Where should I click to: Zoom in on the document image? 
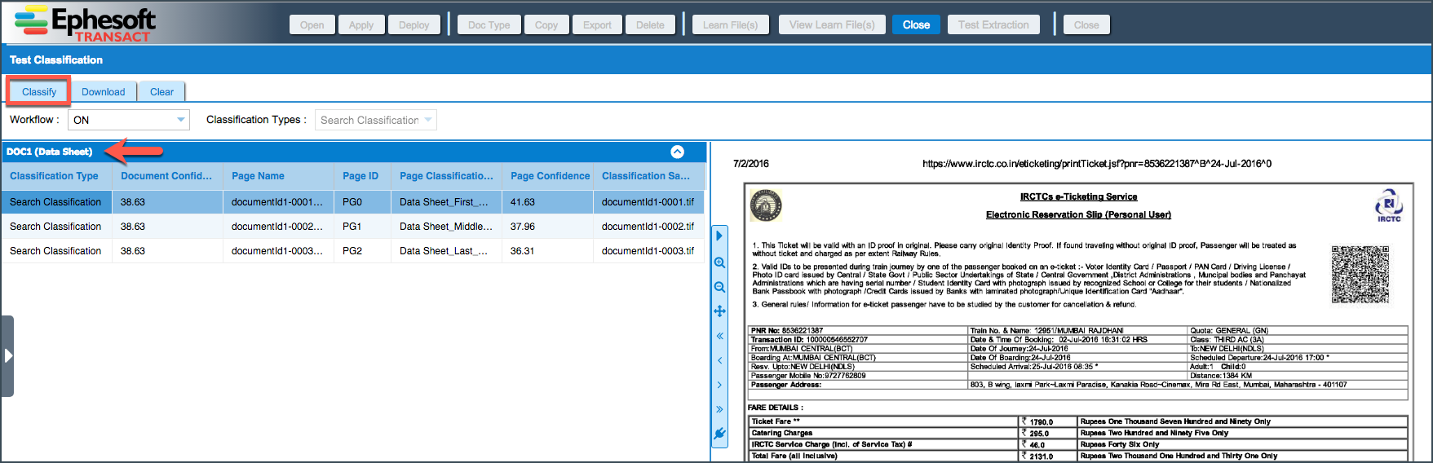tap(719, 262)
